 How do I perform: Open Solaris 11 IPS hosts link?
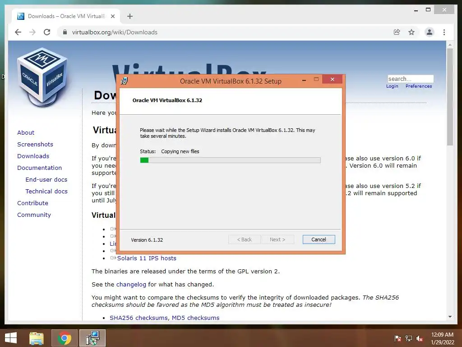[x=147, y=258]
